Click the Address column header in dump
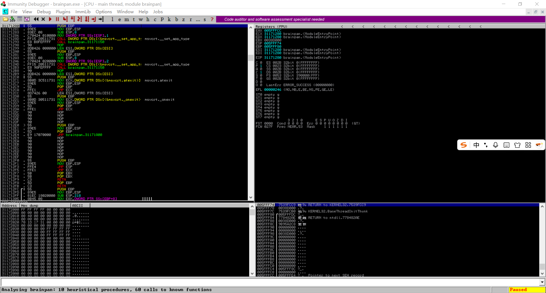This screenshot has width=546, height=293. click(x=10, y=205)
